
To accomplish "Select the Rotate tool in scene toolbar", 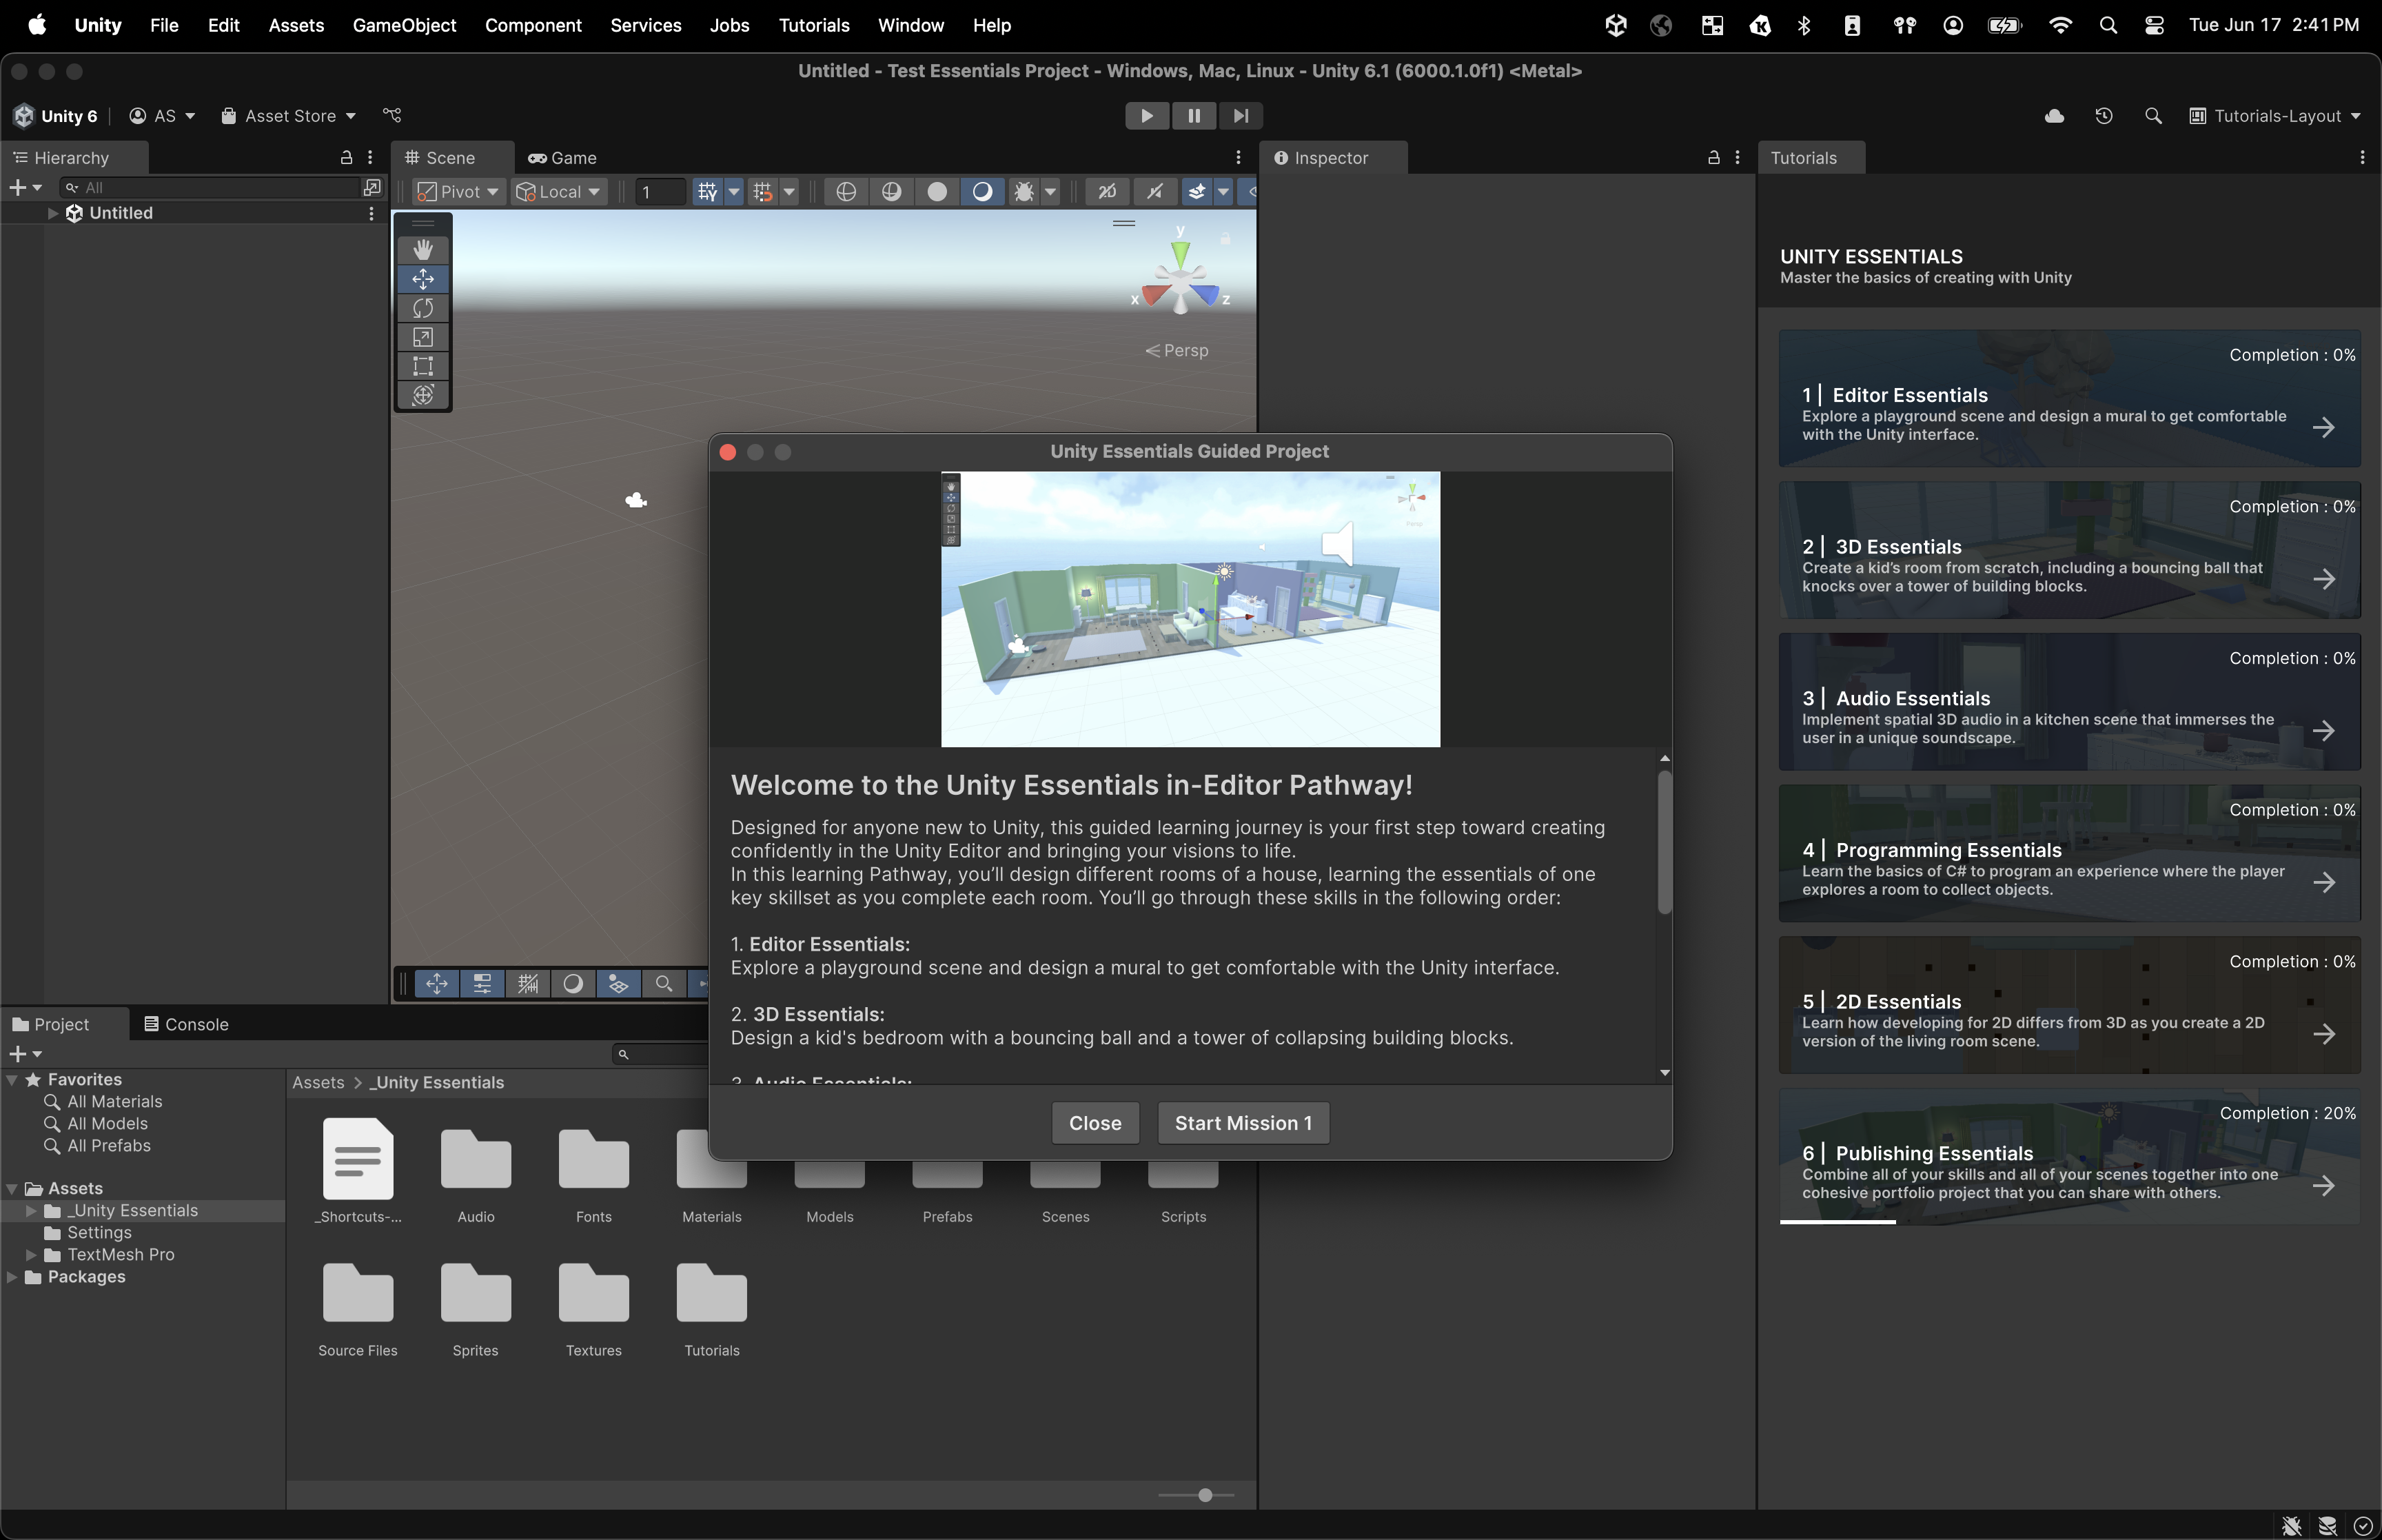I will coord(423,308).
